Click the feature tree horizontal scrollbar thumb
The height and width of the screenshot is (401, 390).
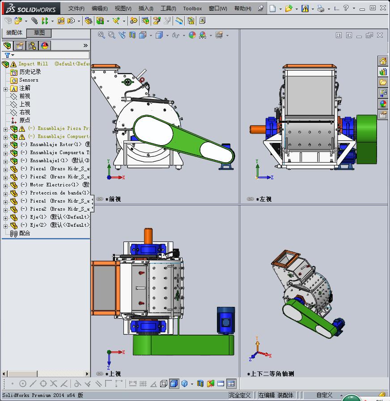(x=22, y=374)
